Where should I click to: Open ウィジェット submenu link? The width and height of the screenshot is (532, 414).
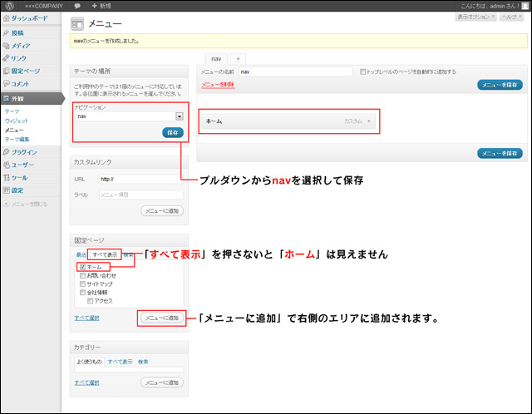pyautogui.click(x=17, y=121)
